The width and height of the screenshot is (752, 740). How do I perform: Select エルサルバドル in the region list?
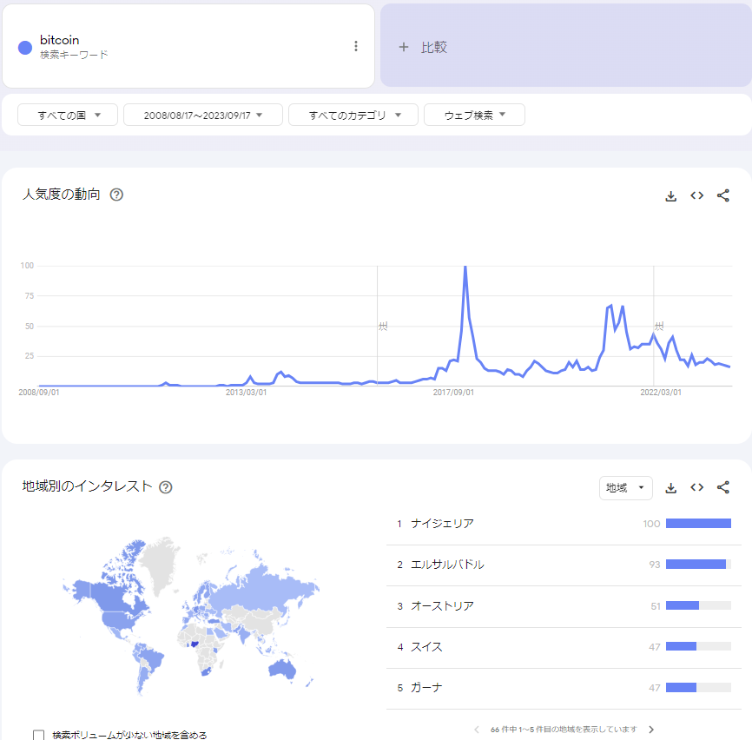pyautogui.click(x=447, y=565)
